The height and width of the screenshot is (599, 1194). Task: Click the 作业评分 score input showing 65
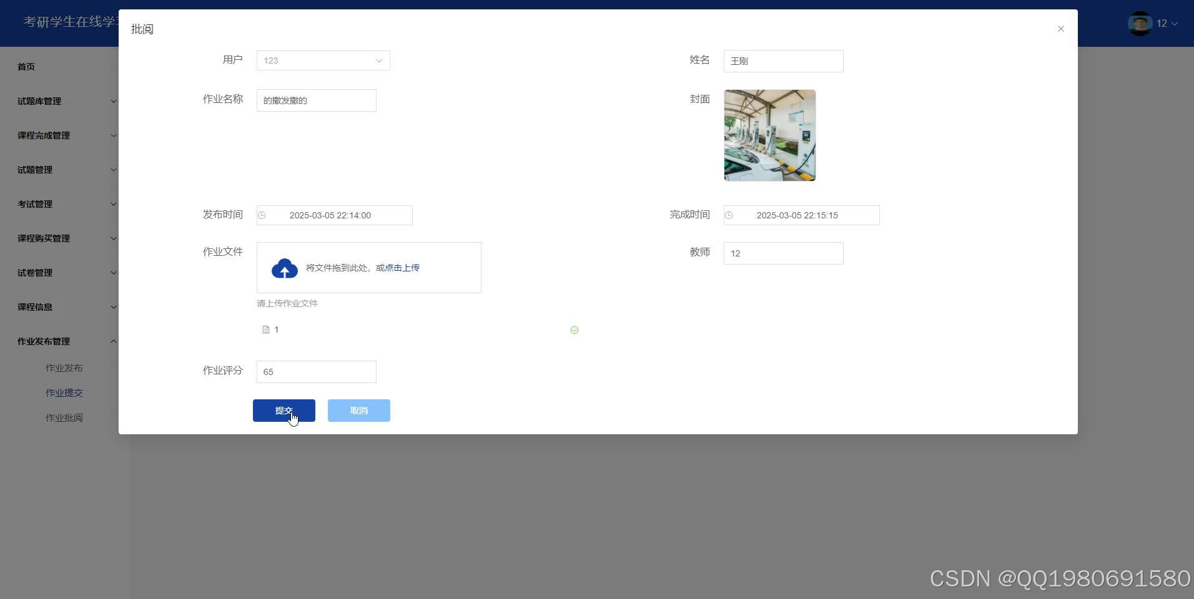(x=315, y=371)
